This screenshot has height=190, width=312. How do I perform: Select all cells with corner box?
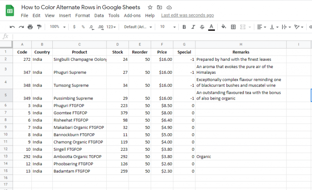pyautogui.click(x=6, y=45)
